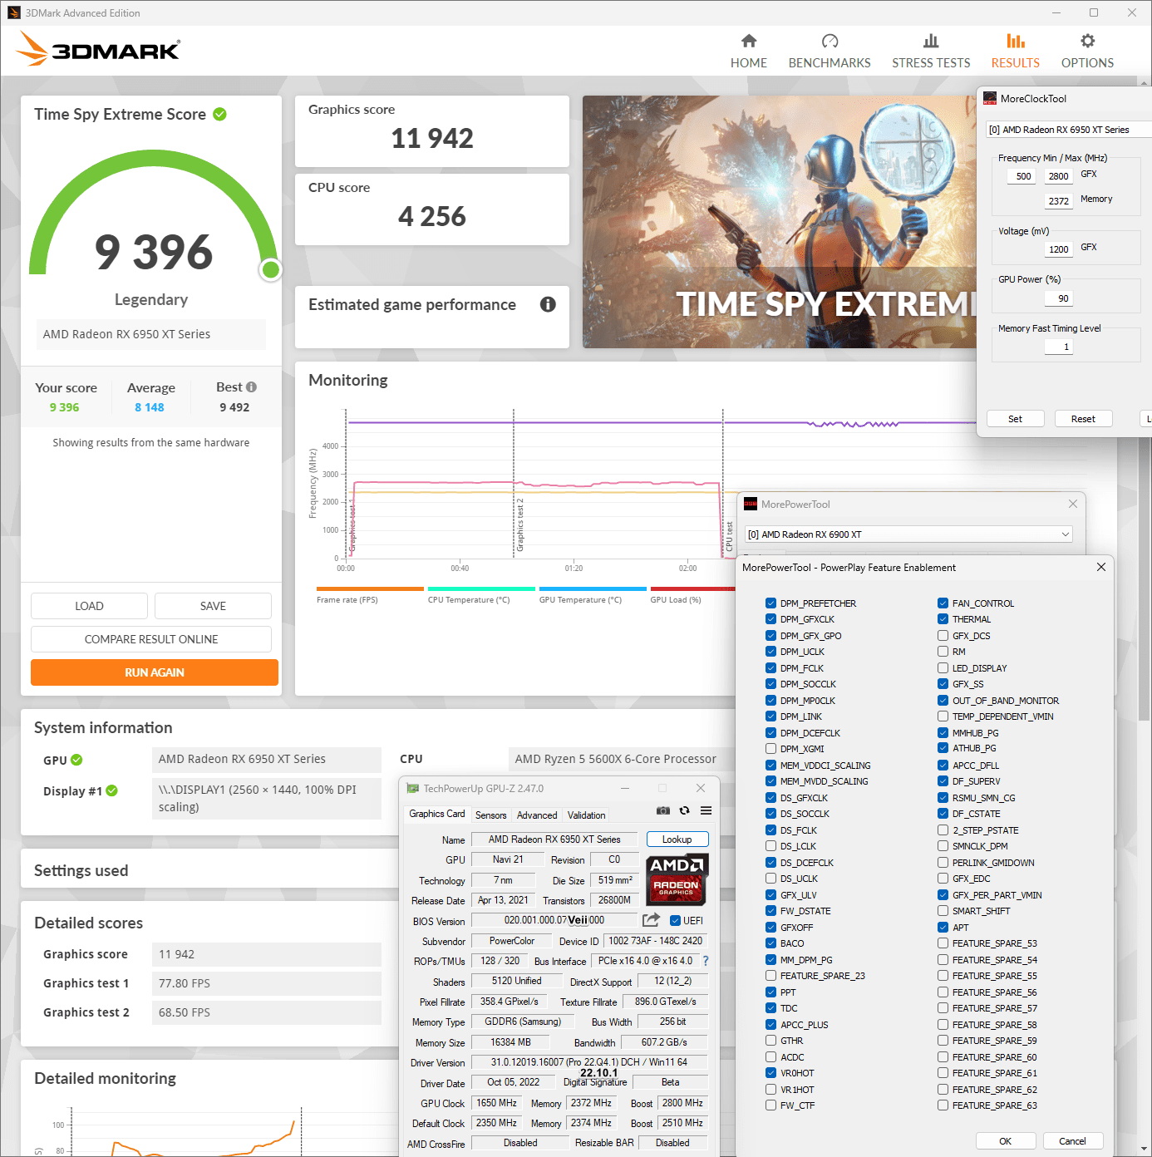Enable the SMART_SHIFT checkbox
Viewport: 1152px width, 1157px height.
(x=943, y=911)
